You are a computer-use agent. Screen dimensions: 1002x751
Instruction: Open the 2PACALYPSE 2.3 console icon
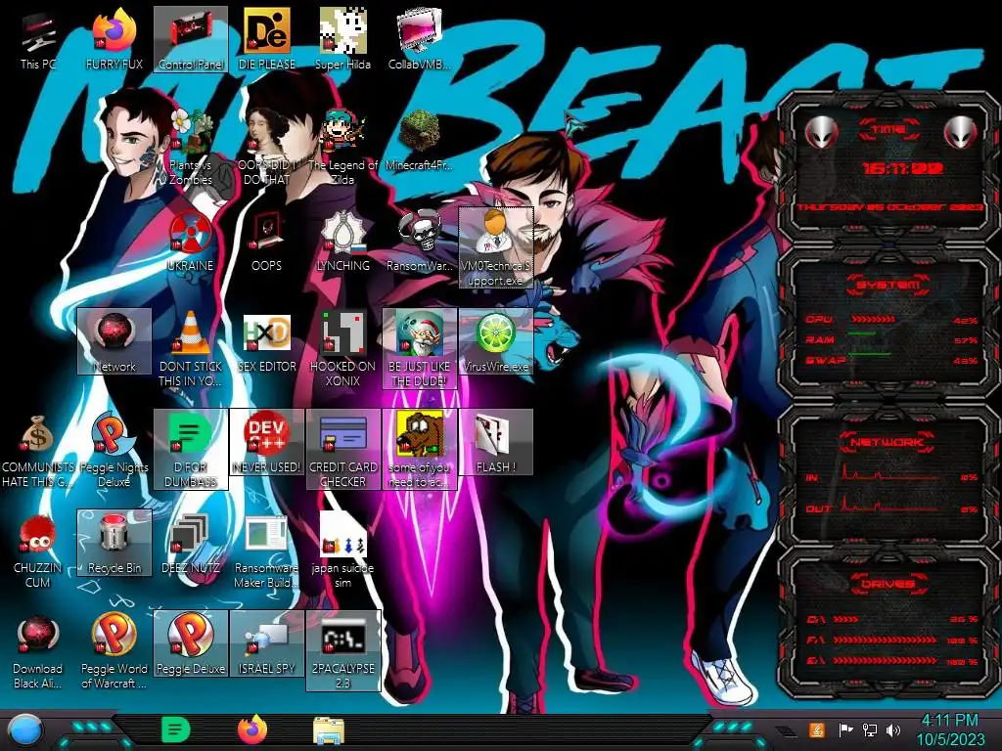(342, 650)
